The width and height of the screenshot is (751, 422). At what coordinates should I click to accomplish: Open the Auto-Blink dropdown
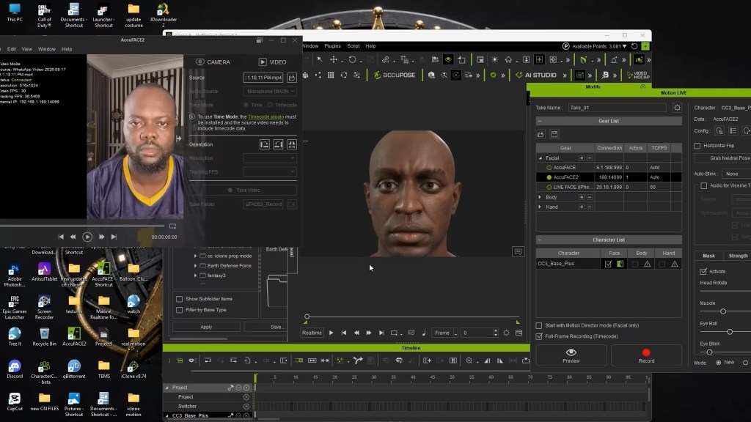tap(736, 174)
